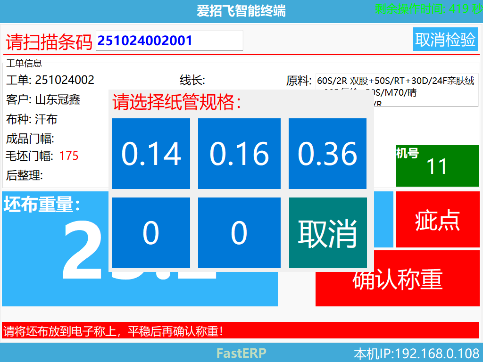Select the 0.16 paper tube specification
Viewport: 483px width, 362px height.
(x=239, y=153)
